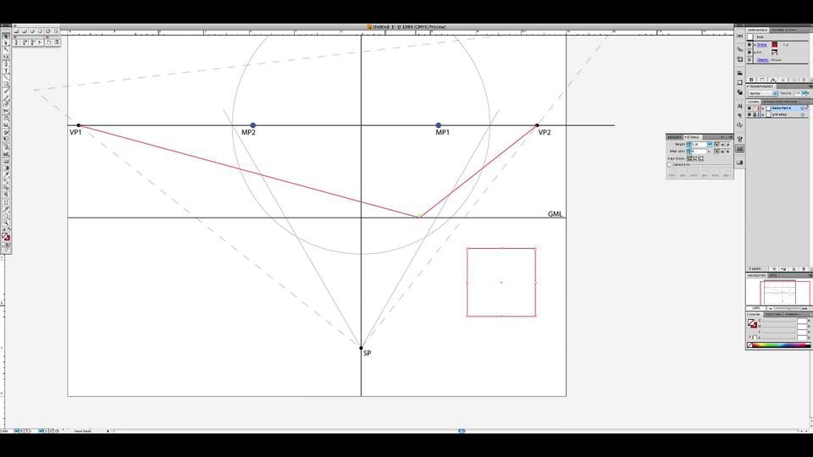Switch to the Color tab
Viewport: 813px width, 457px height.
754,315
